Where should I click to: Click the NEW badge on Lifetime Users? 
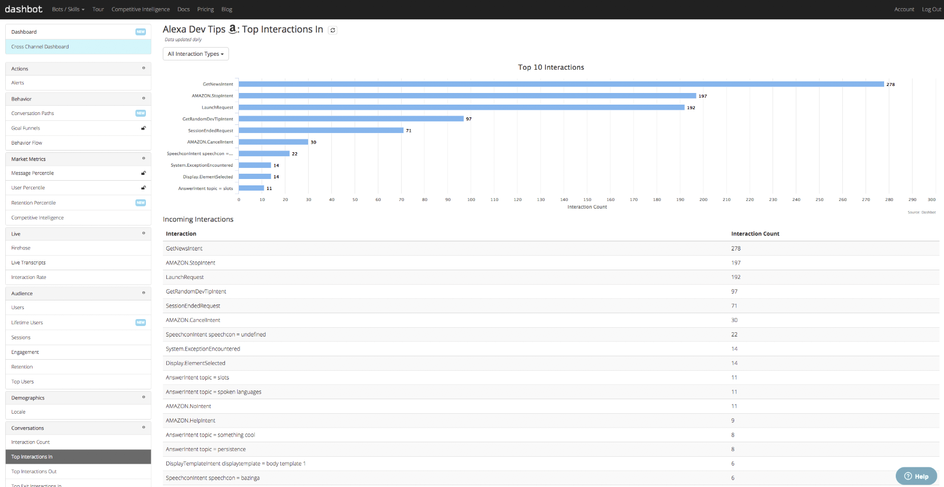pos(141,323)
